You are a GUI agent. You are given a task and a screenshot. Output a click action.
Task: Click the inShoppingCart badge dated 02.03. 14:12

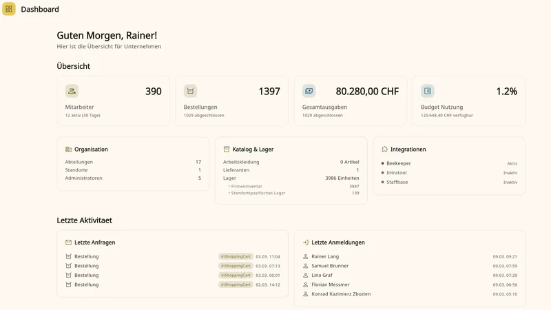236,285
